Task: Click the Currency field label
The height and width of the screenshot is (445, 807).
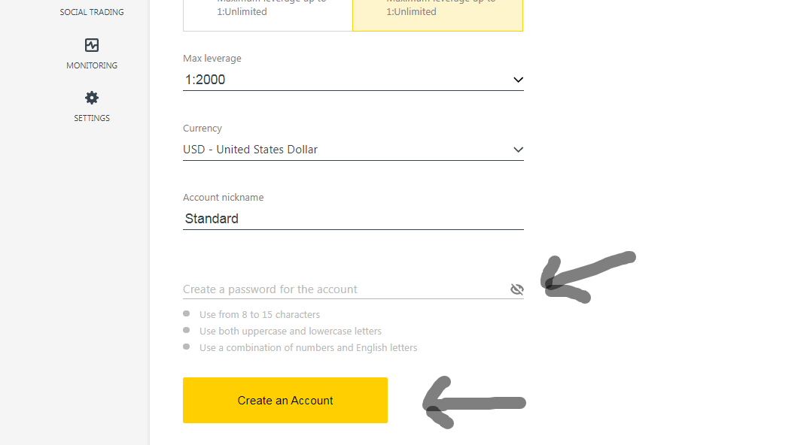Action: click(x=203, y=129)
